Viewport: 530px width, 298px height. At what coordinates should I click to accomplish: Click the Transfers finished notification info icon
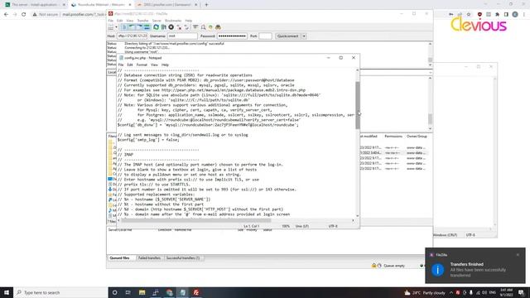click(438, 270)
